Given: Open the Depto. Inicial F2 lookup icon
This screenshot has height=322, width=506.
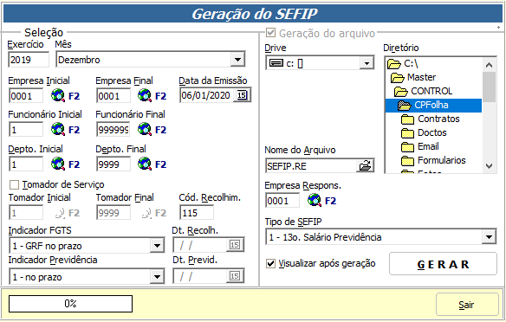Looking at the screenshot, I should 58,164.
